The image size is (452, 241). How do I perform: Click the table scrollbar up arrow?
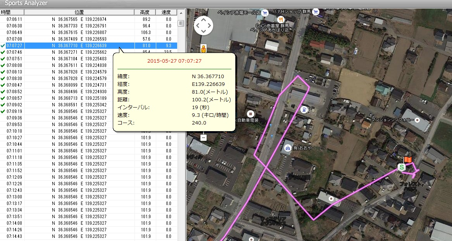tap(181, 12)
